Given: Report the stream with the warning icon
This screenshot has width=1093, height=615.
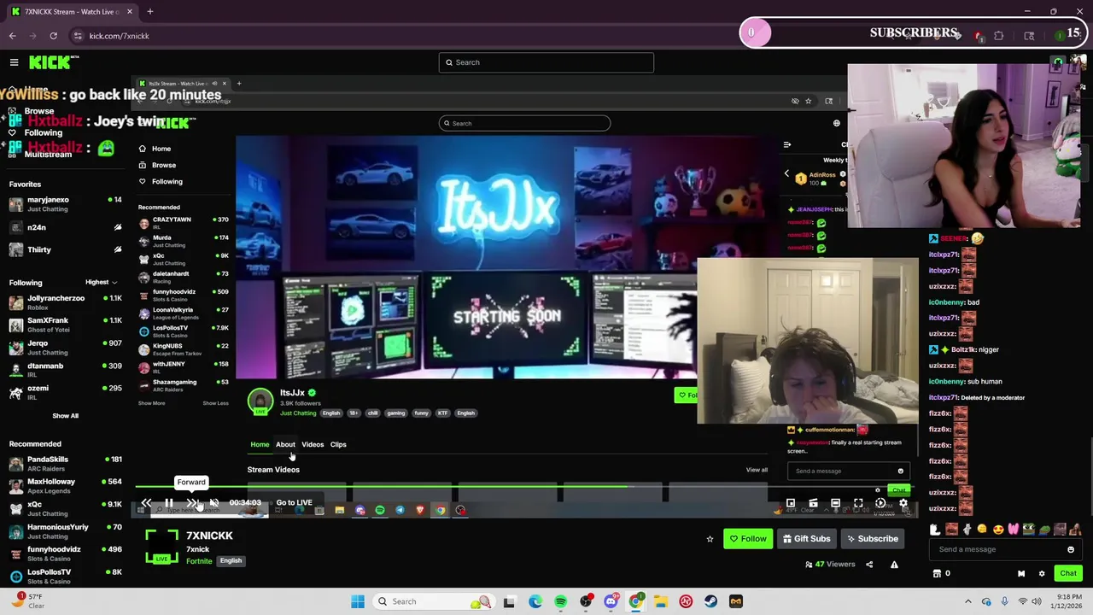Looking at the screenshot, I should tap(894, 565).
